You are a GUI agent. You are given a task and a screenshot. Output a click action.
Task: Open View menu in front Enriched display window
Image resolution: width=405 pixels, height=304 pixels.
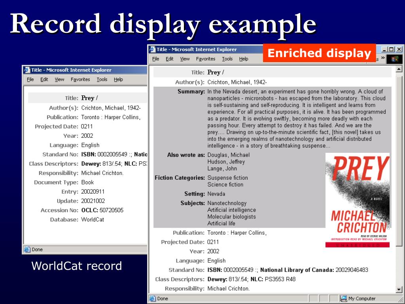pos(185,59)
